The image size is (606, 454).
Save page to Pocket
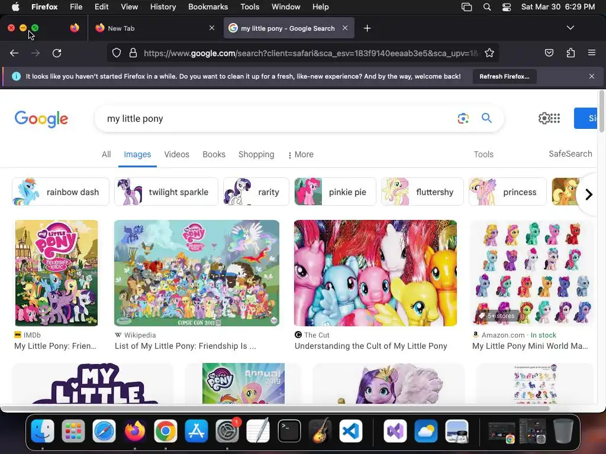549,53
